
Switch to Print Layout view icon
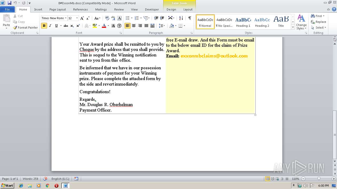pyautogui.click(x=267, y=179)
